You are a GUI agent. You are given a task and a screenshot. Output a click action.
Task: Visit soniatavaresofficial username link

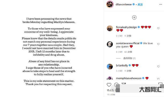(x=128, y=43)
